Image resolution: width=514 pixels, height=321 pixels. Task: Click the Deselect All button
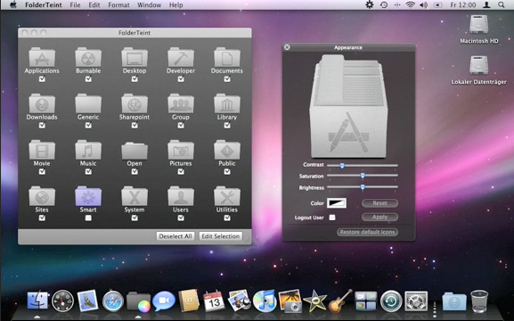click(175, 236)
